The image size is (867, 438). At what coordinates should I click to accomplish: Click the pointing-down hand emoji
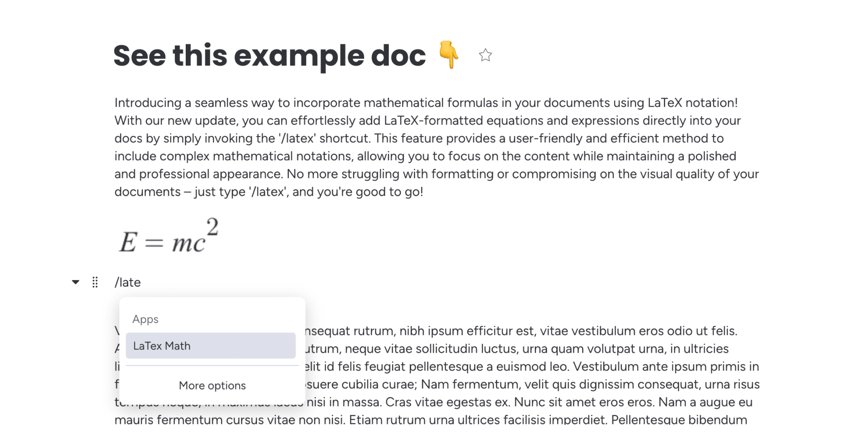click(449, 55)
